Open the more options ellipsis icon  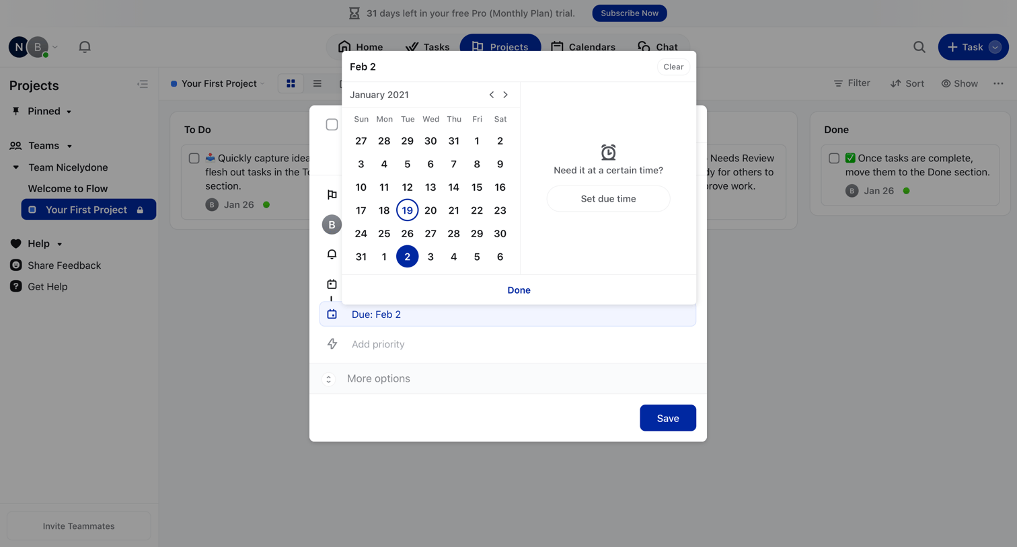pyautogui.click(x=998, y=83)
